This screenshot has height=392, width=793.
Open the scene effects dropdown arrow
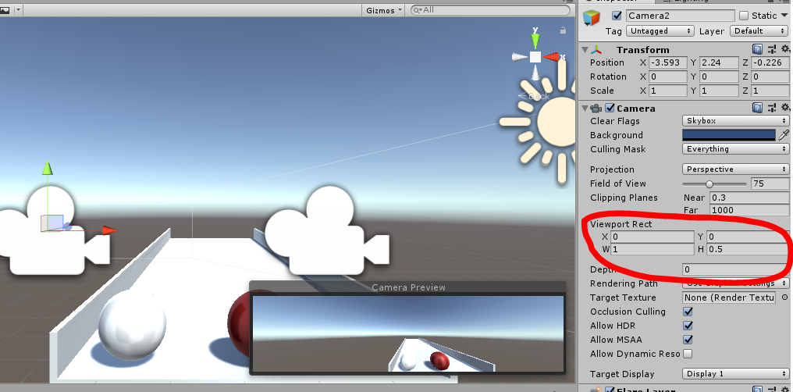click(18, 9)
